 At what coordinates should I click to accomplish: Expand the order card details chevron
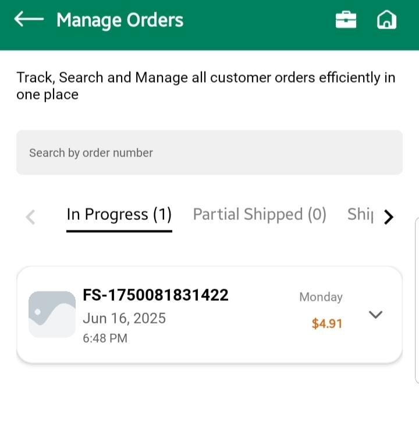click(x=376, y=315)
